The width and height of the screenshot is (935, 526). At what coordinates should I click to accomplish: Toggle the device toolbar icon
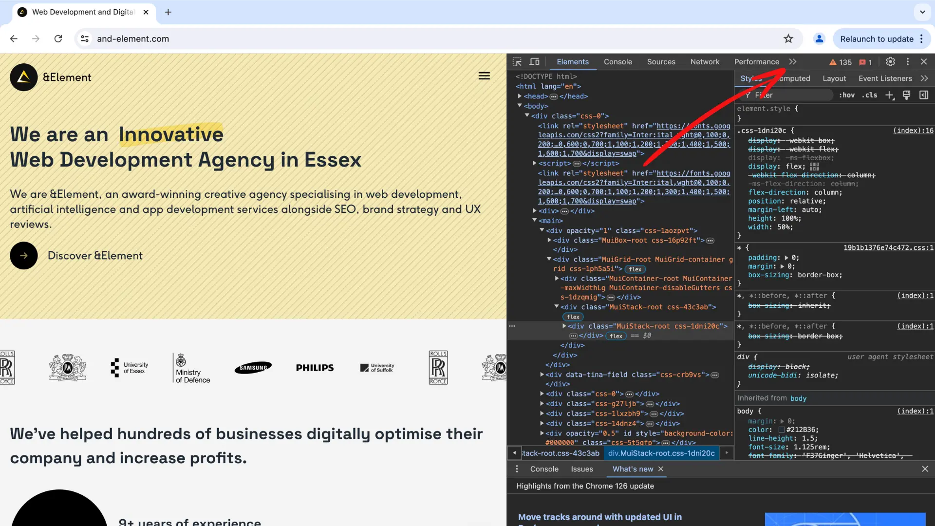[534, 62]
